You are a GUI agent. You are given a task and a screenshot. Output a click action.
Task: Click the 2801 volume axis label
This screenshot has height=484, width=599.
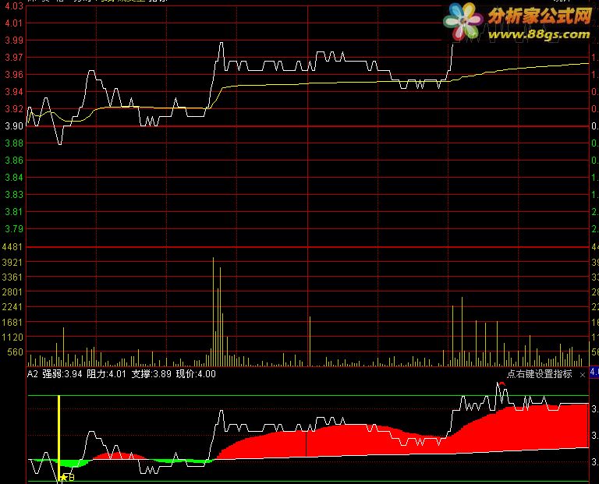tap(12, 292)
